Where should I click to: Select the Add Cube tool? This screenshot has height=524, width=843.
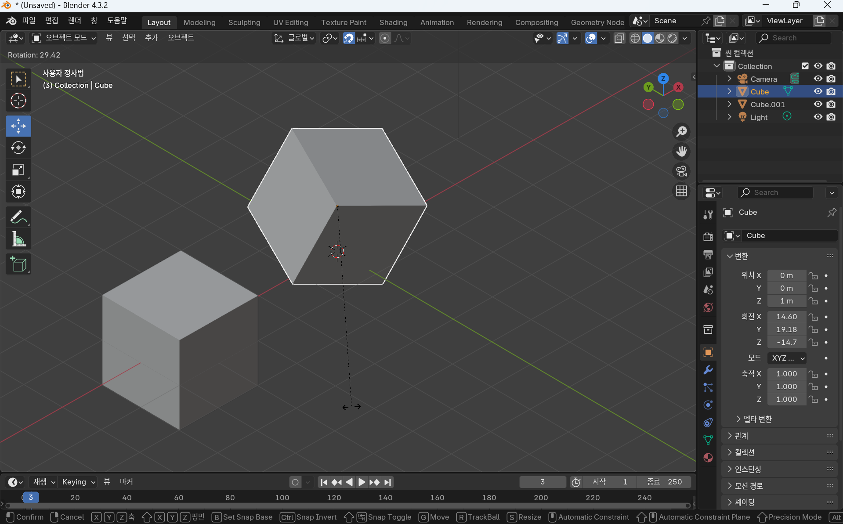click(x=18, y=264)
